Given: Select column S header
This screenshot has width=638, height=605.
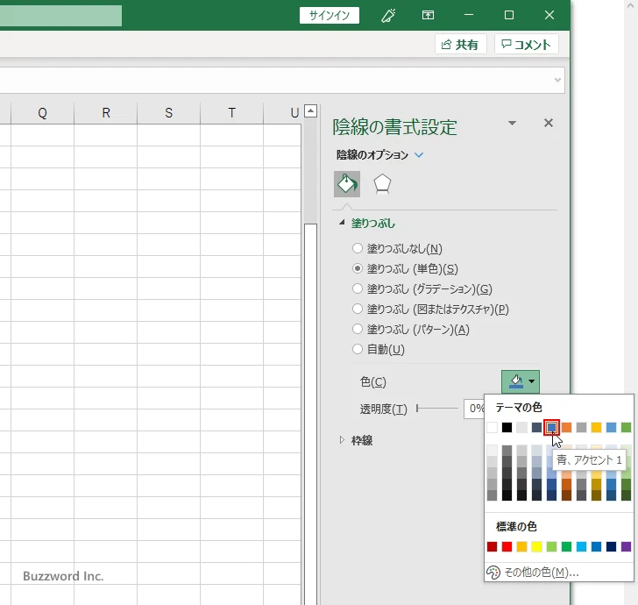Looking at the screenshot, I should point(169,113).
